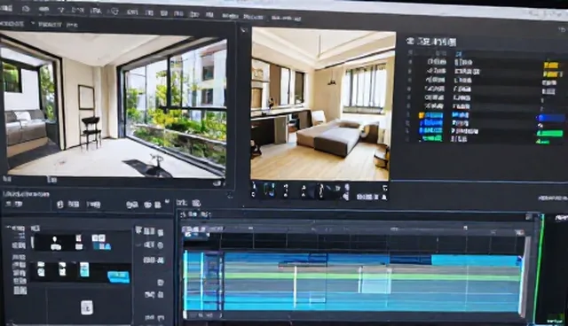Viewport: 568px width, 326px height.
Task: Select the tall cyan thumbnail in the lower-left panel's second strip
Action: (x=84, y=269)
